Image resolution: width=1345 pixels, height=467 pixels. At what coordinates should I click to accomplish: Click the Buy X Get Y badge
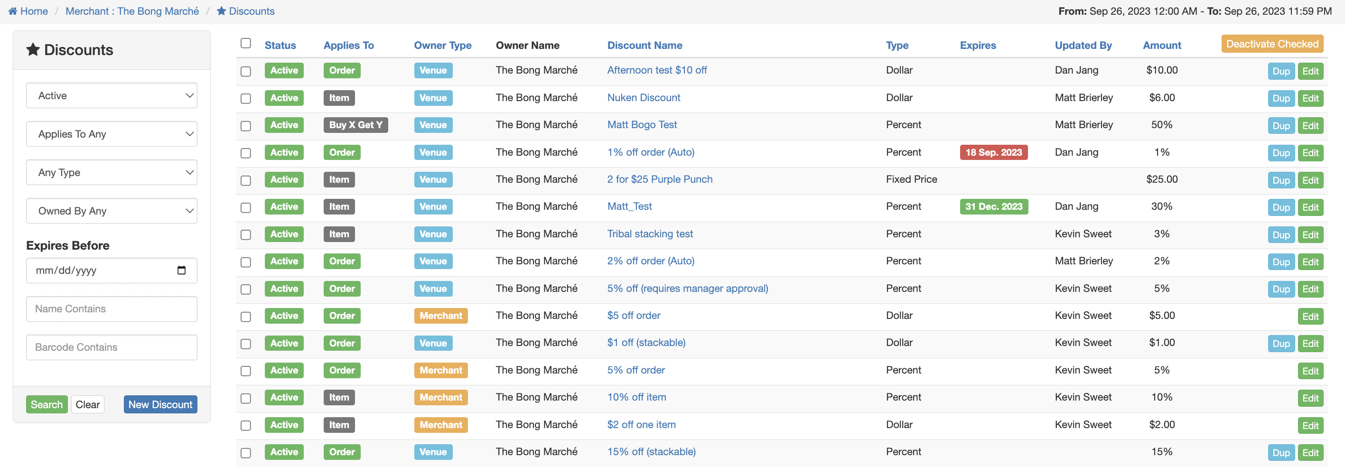[x=355, y=125]
